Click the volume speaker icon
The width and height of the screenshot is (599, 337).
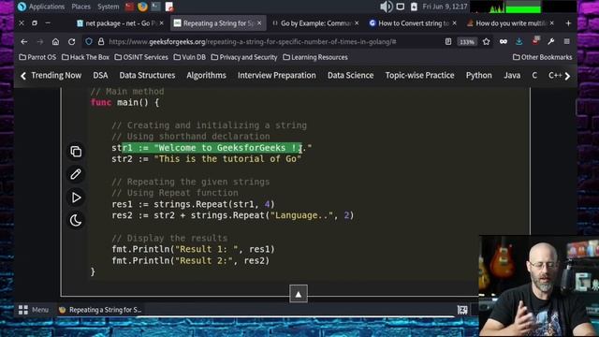click(x=386, y=7)
